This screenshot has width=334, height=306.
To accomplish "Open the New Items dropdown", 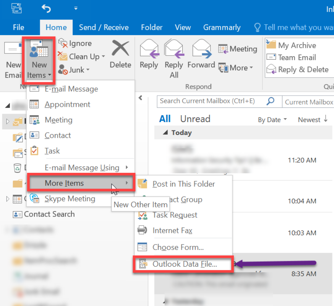I will [x=39, y=60].
